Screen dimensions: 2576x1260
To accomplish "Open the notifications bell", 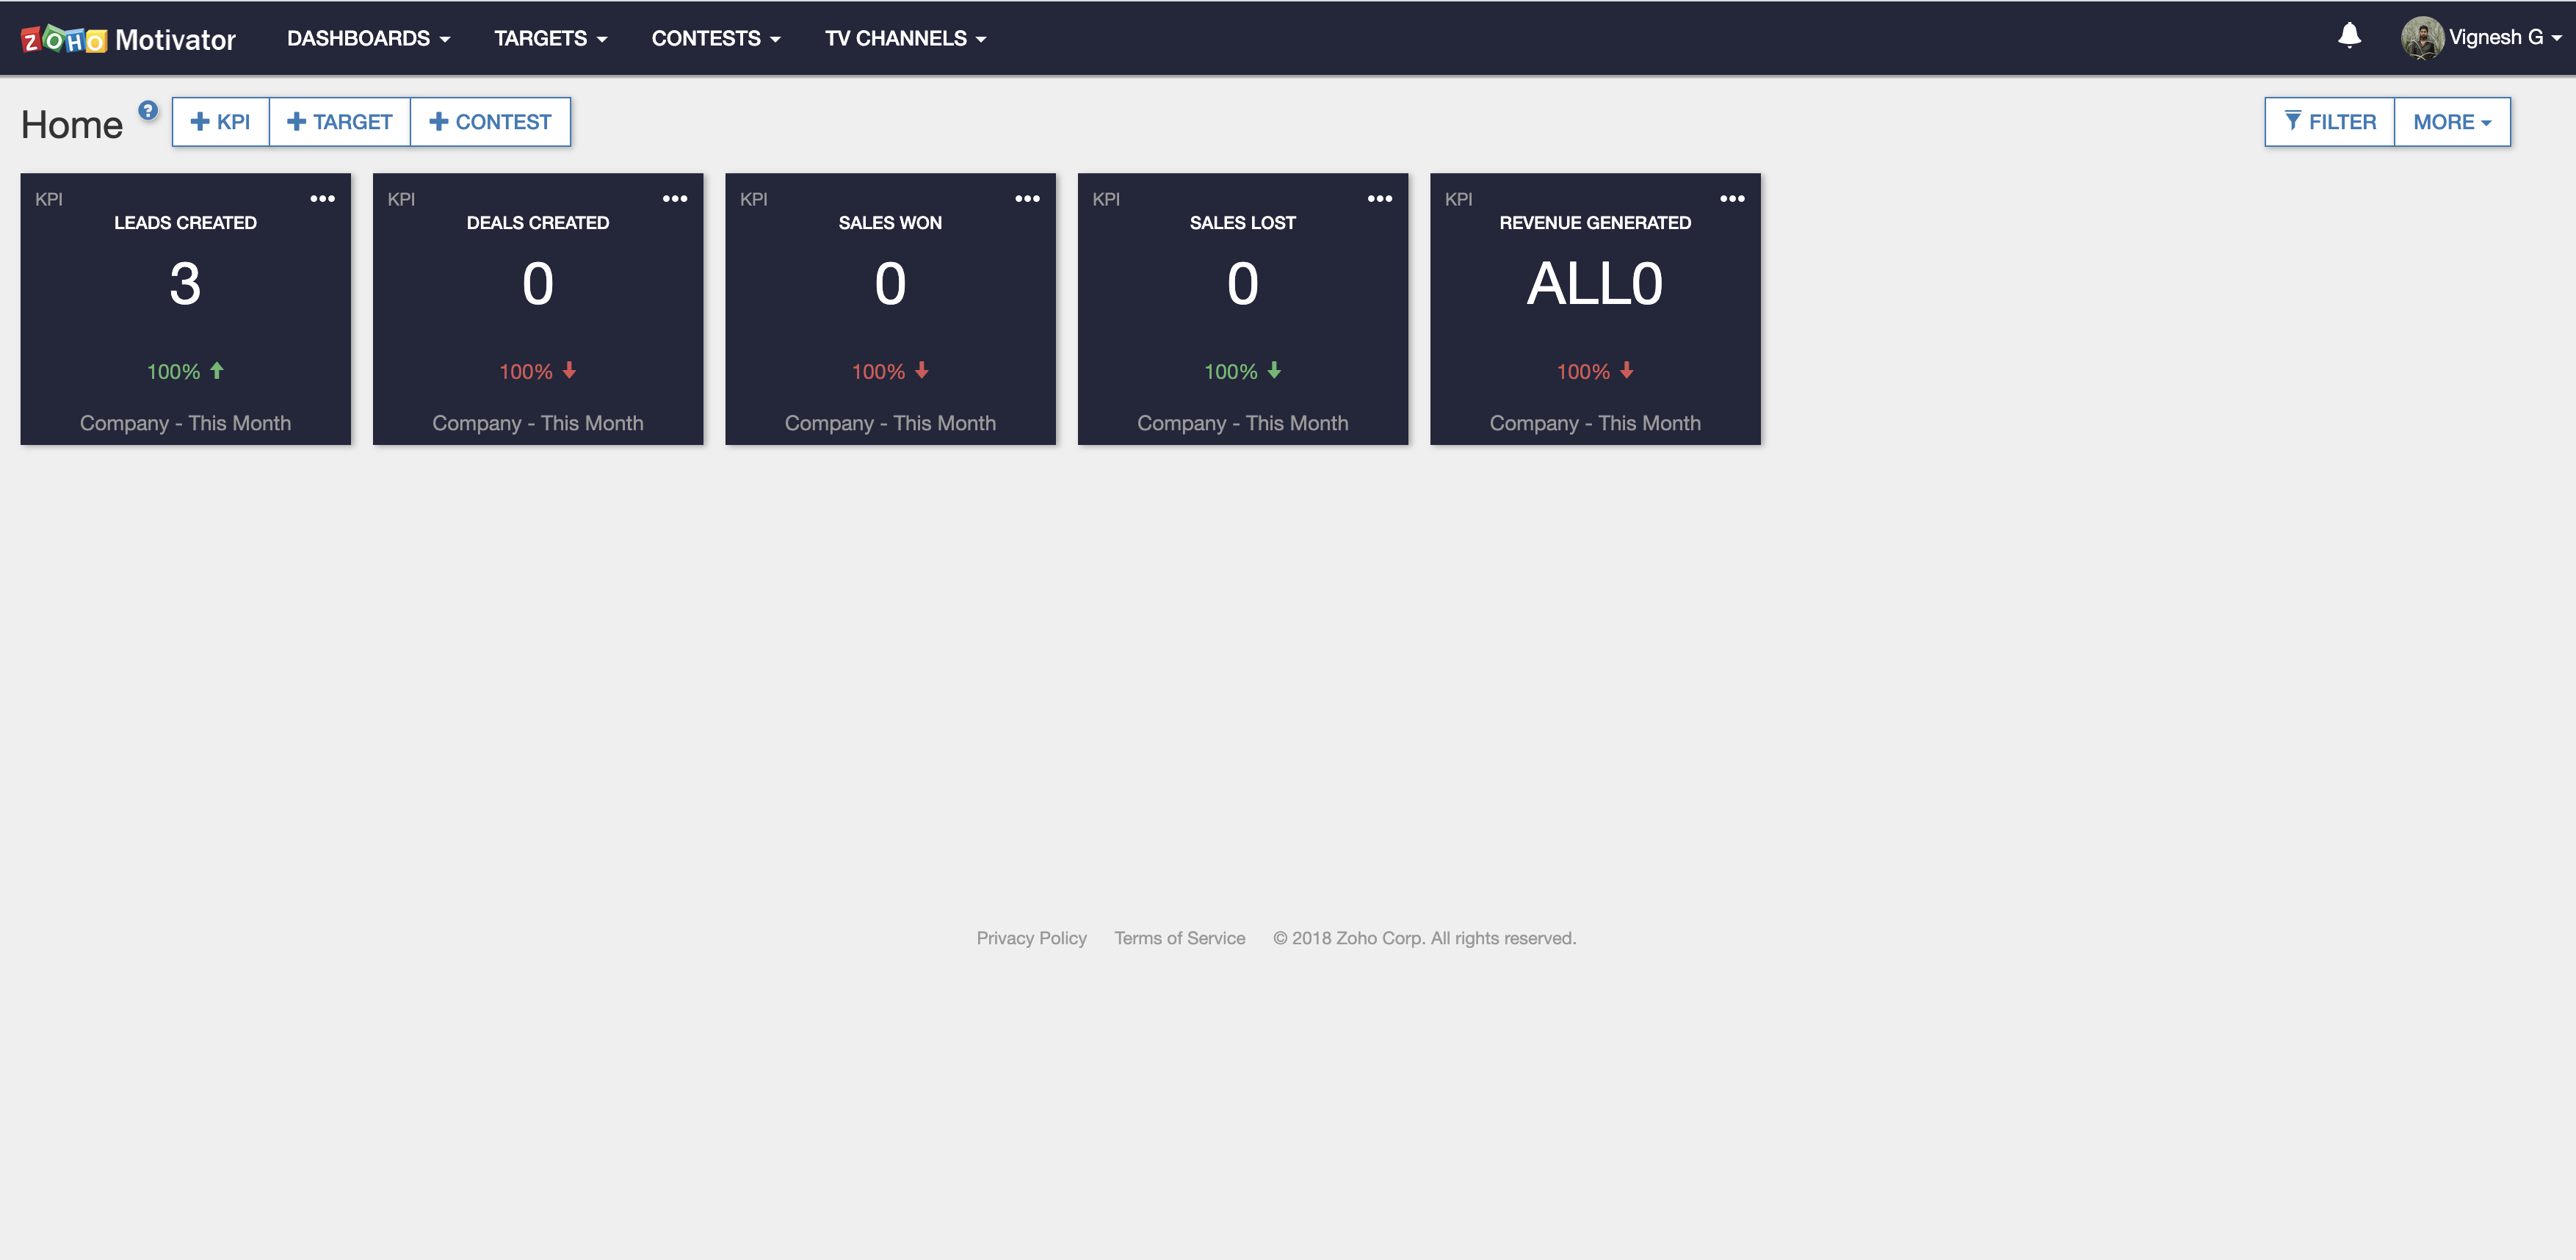I will click(2349, 36).
